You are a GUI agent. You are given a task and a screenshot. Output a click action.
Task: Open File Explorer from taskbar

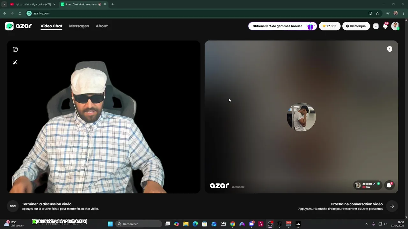click(186, 224)
